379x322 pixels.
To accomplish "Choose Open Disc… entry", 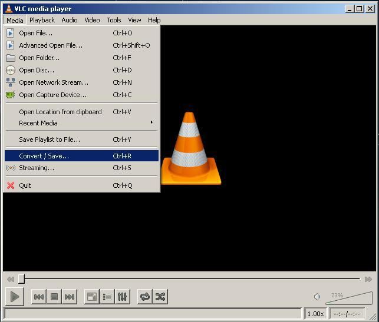I will pos(82,70).
